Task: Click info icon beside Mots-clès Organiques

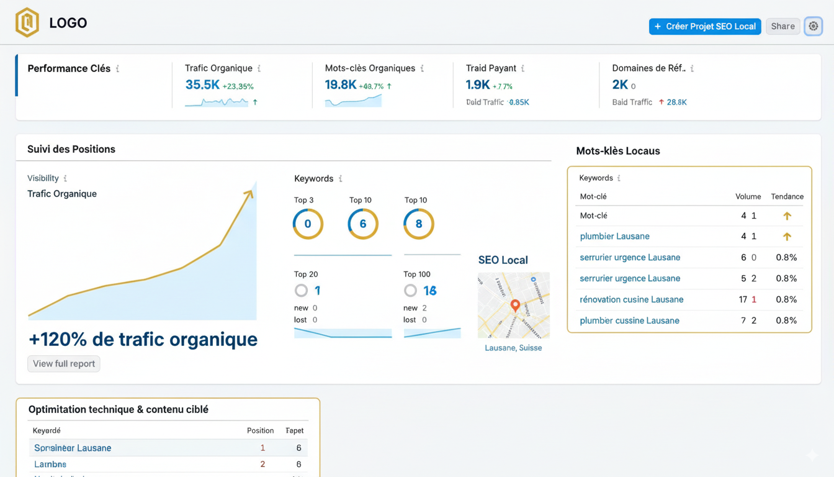Action: coord(423,69)
